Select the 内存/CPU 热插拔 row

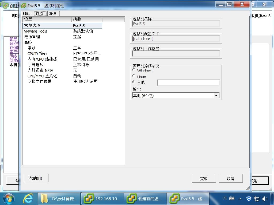(x=62, y=59)
